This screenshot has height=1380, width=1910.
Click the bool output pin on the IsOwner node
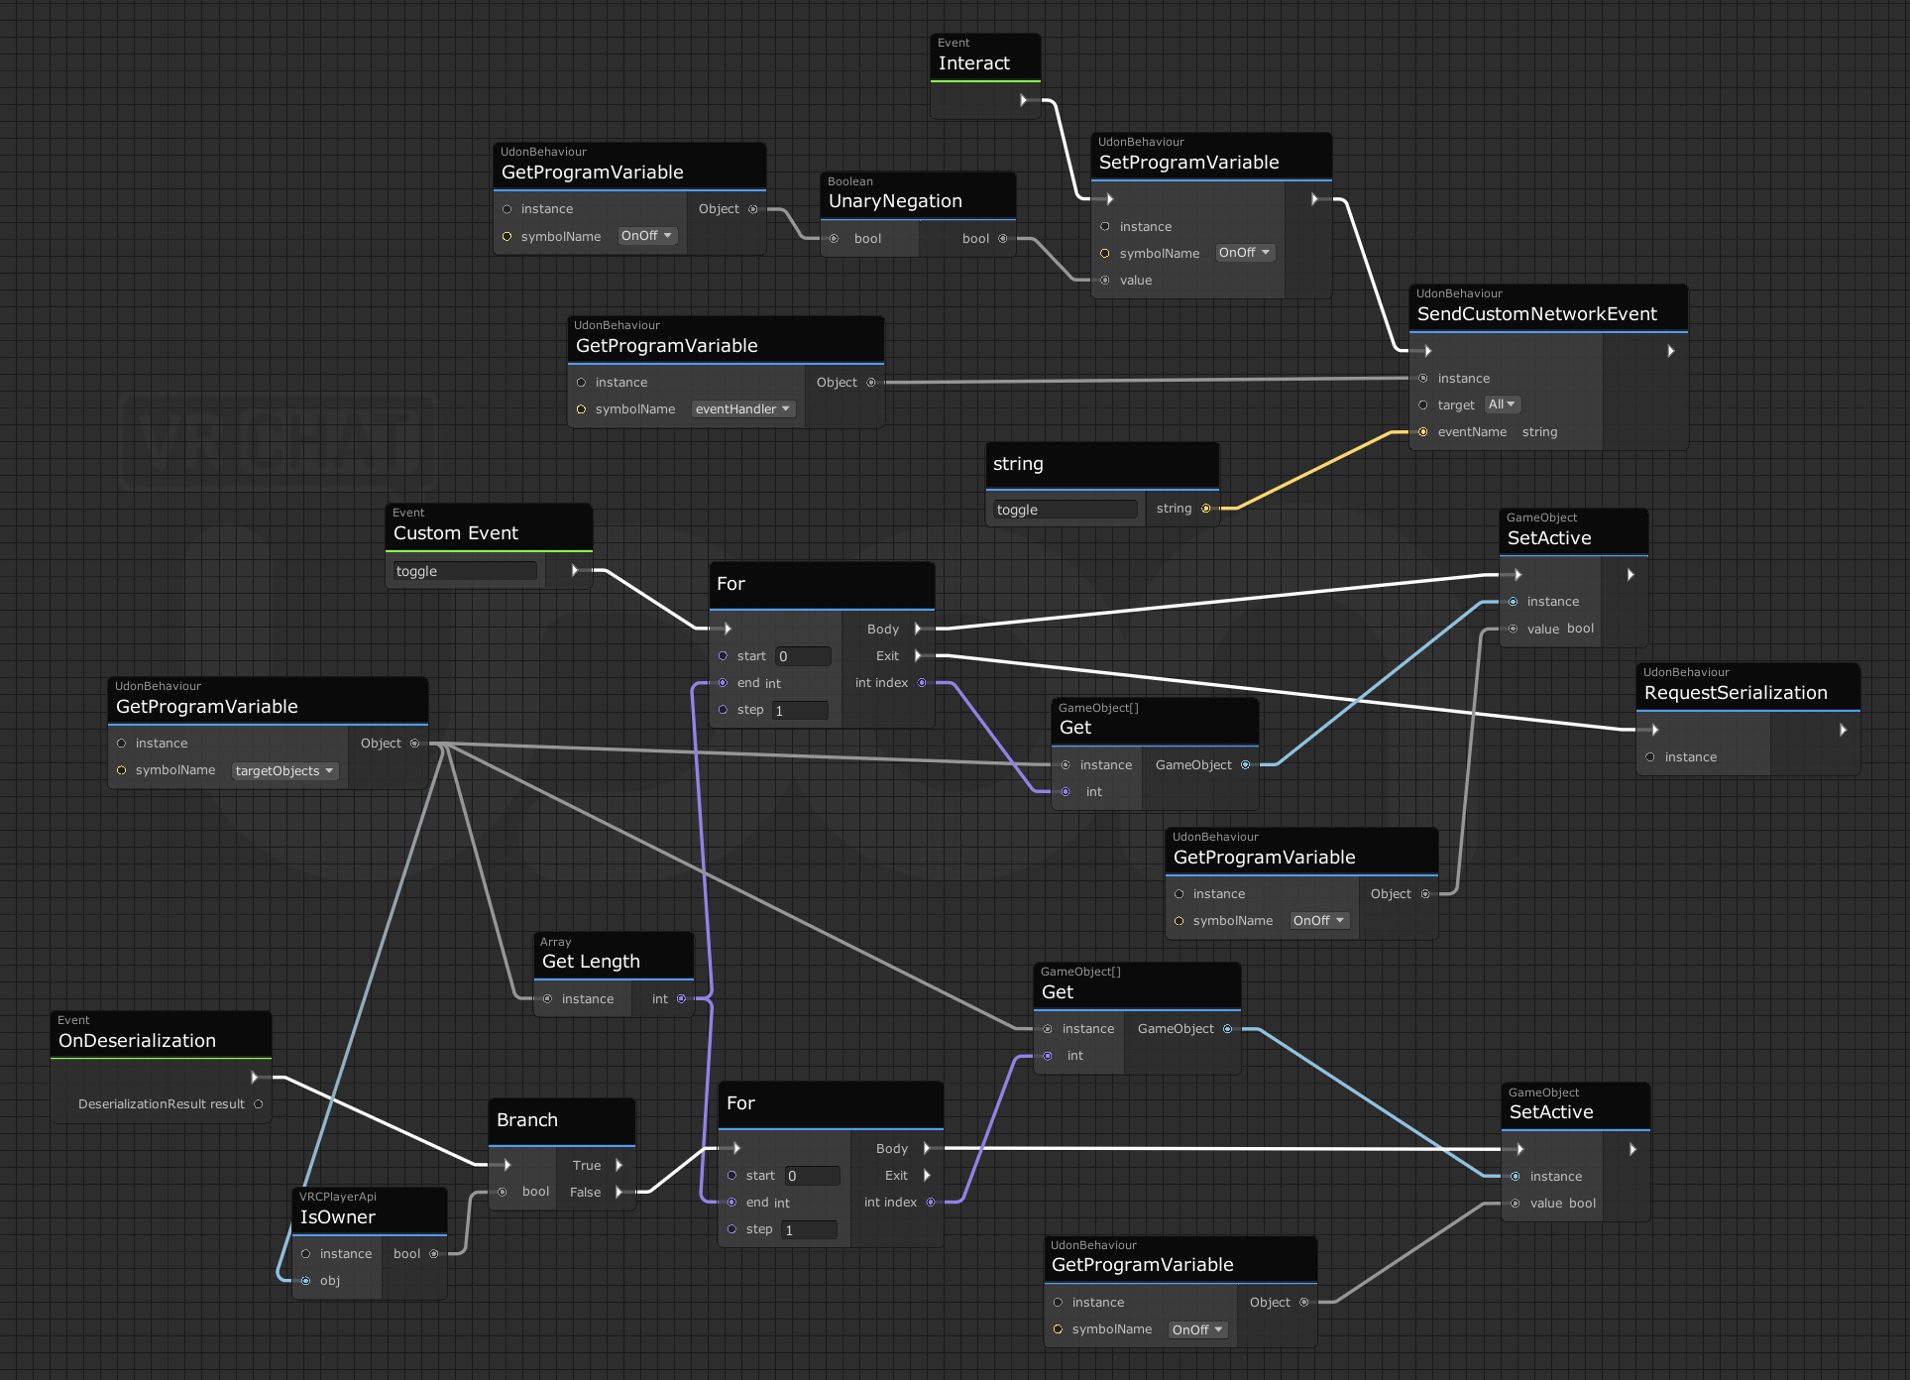pos(433,1253)
